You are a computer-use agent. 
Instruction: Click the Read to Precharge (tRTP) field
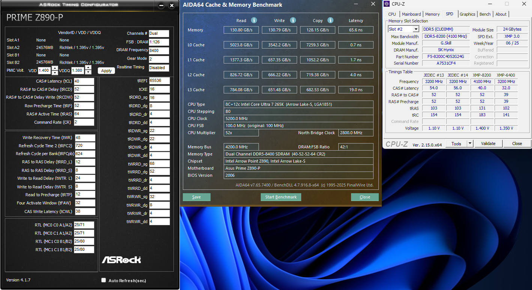pos(85,195)
